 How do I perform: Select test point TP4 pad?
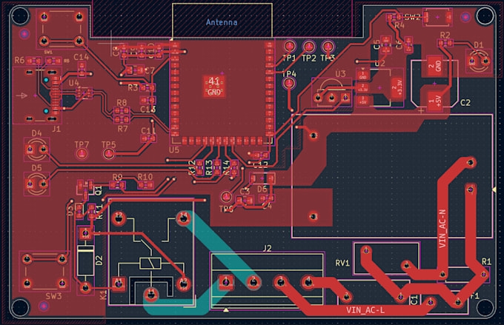pos(289,84)
